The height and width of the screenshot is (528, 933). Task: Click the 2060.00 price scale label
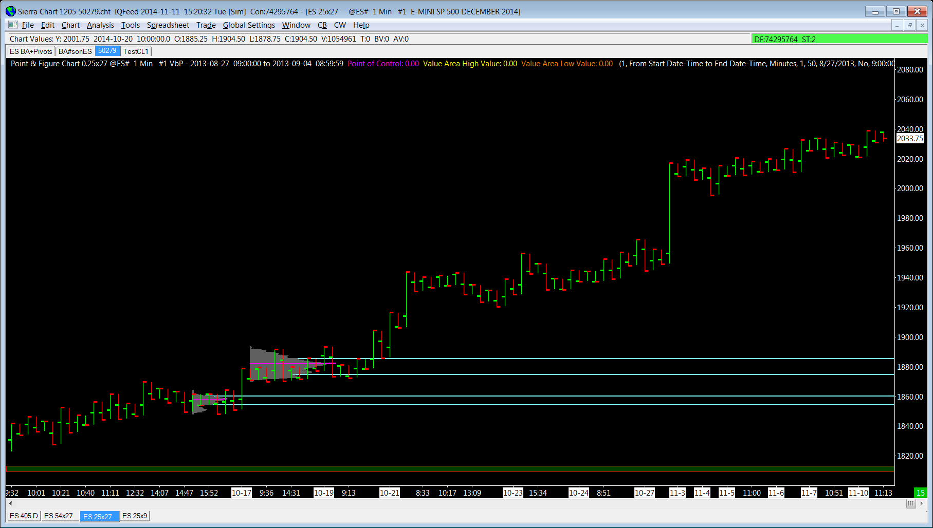pos(910,100)
